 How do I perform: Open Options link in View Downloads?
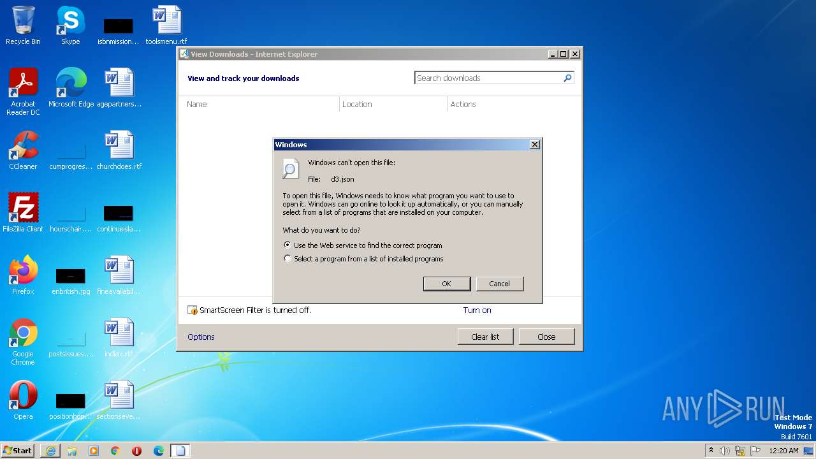click(x=201, y=337)
